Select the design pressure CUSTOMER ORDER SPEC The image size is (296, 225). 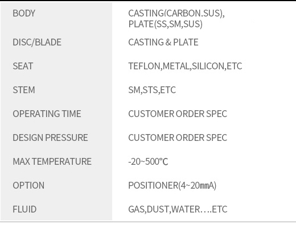tap(178, 137)
